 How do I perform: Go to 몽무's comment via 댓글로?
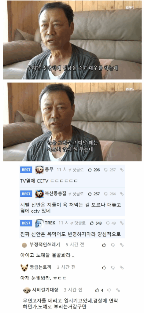(76, 170)
